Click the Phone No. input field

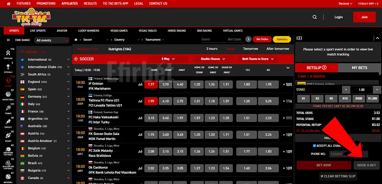point(349,154)
